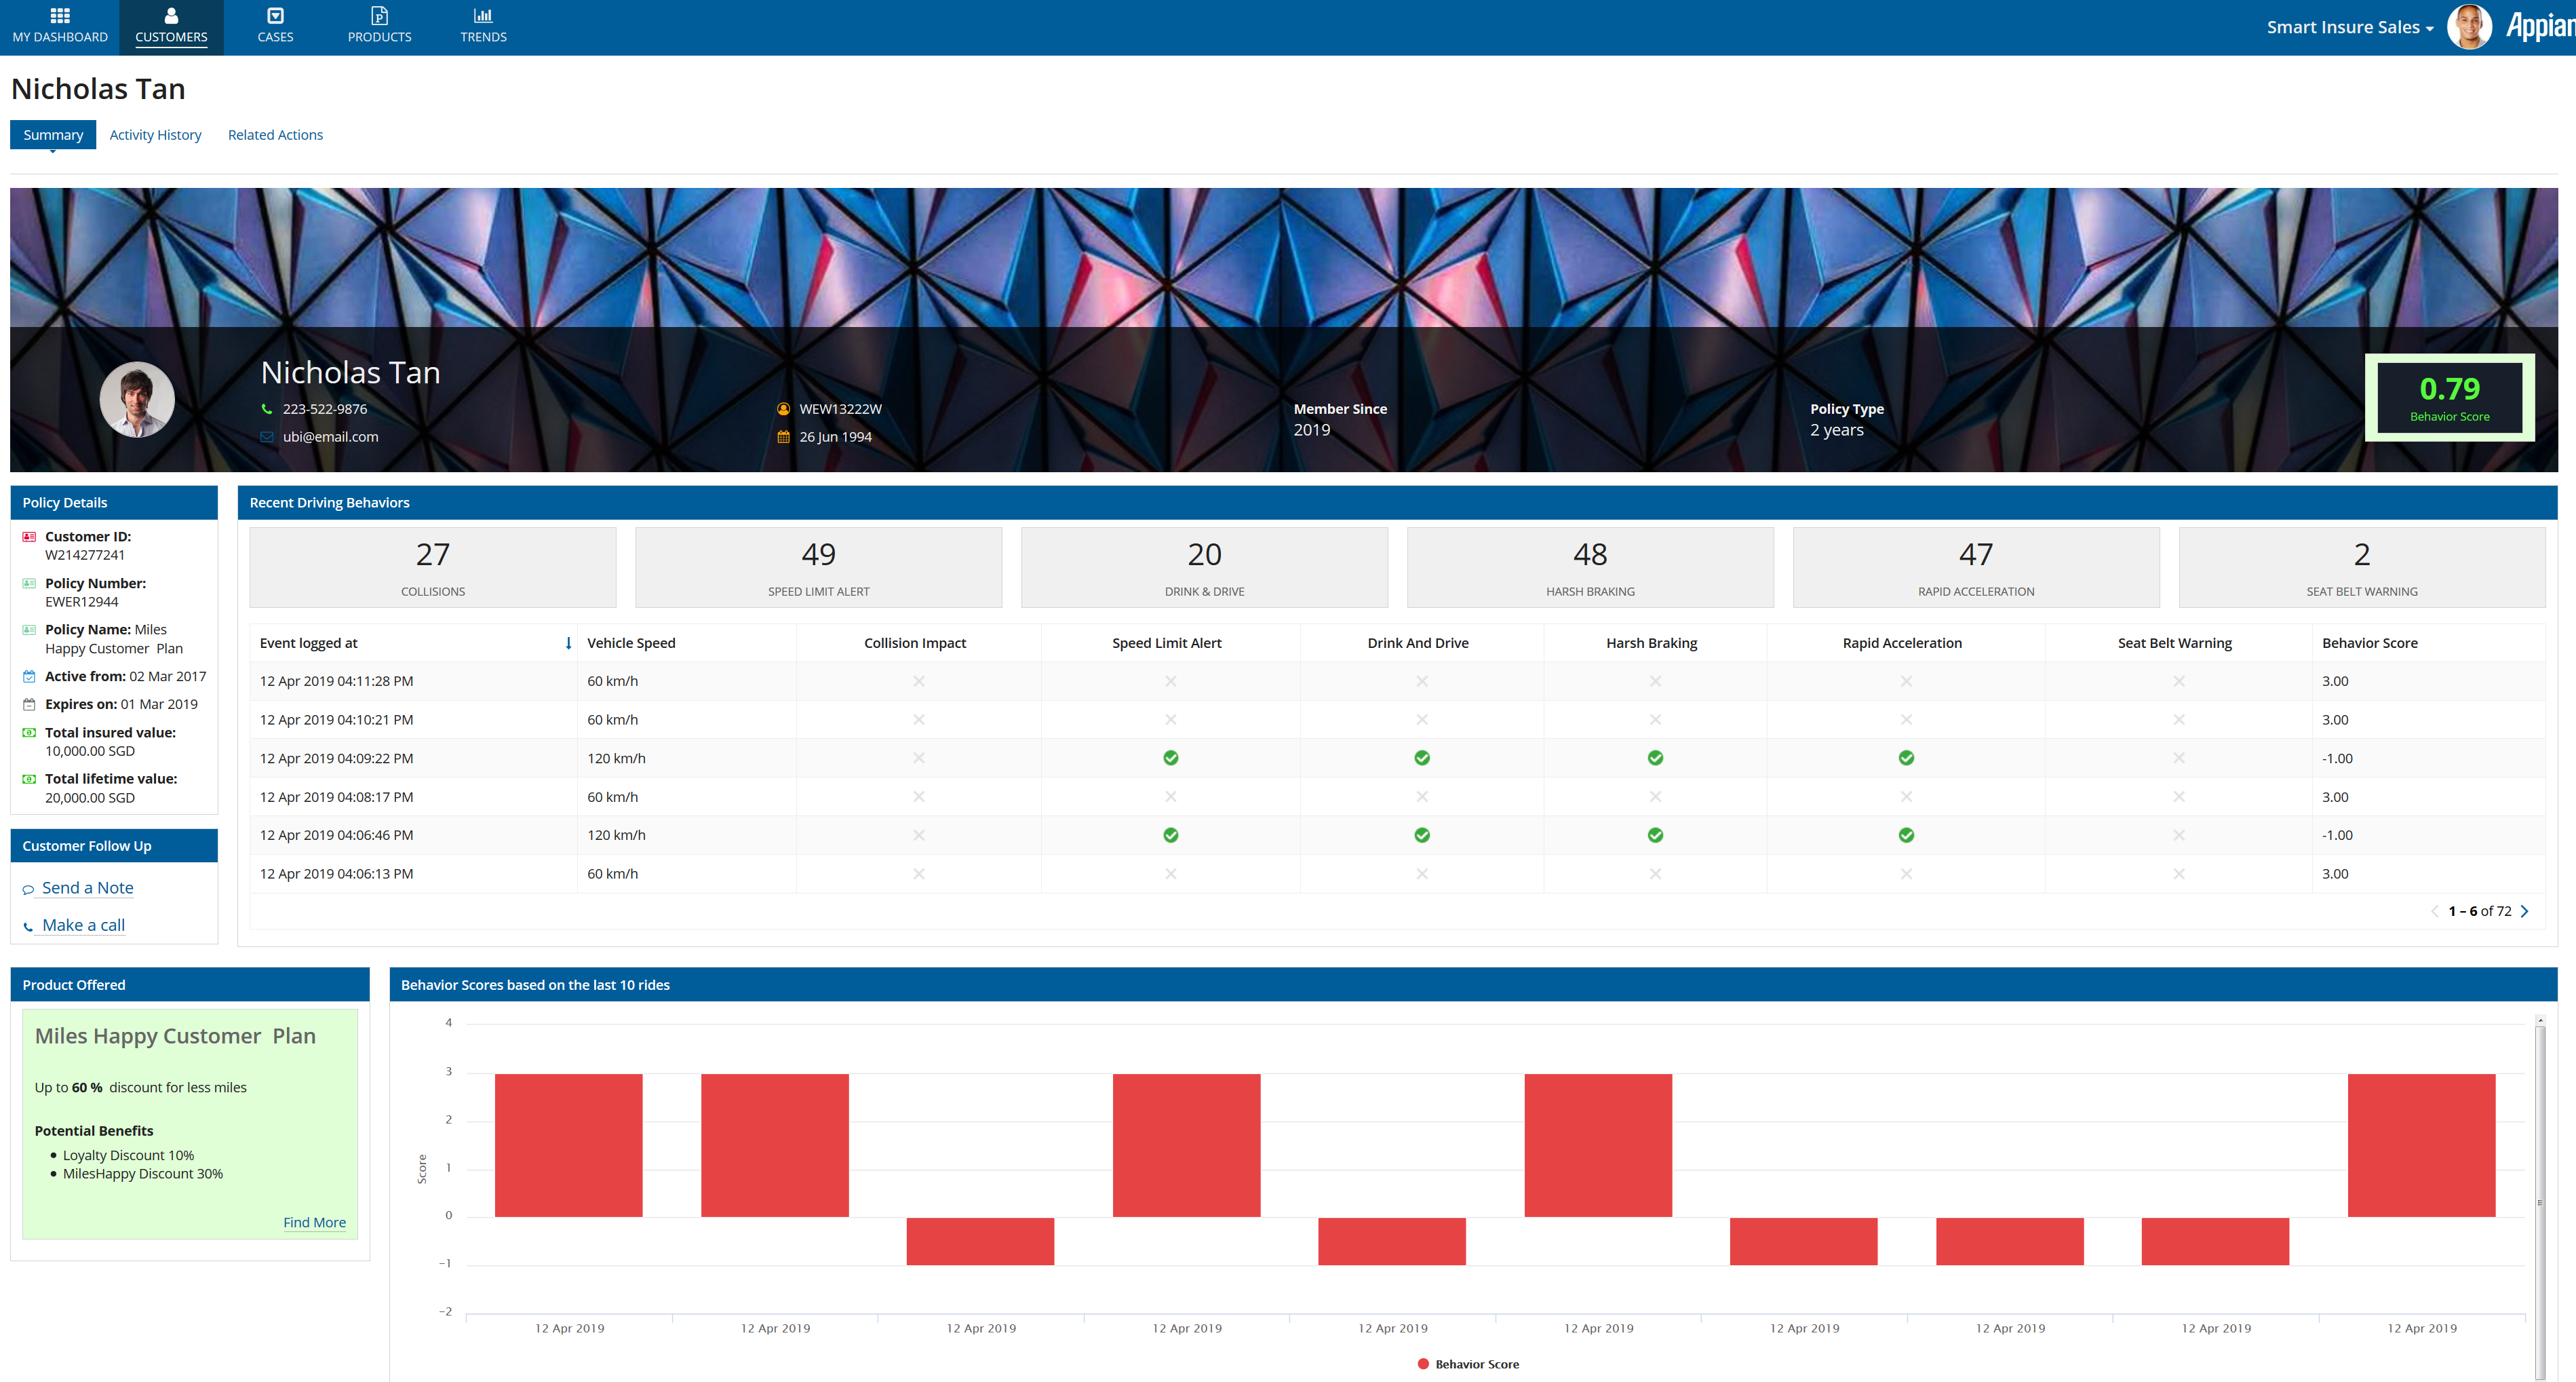Click Find More in Product Offered card
Image resolution: width=2576 pixels, height=1382 pixels.
click(x=314, y=1222)
